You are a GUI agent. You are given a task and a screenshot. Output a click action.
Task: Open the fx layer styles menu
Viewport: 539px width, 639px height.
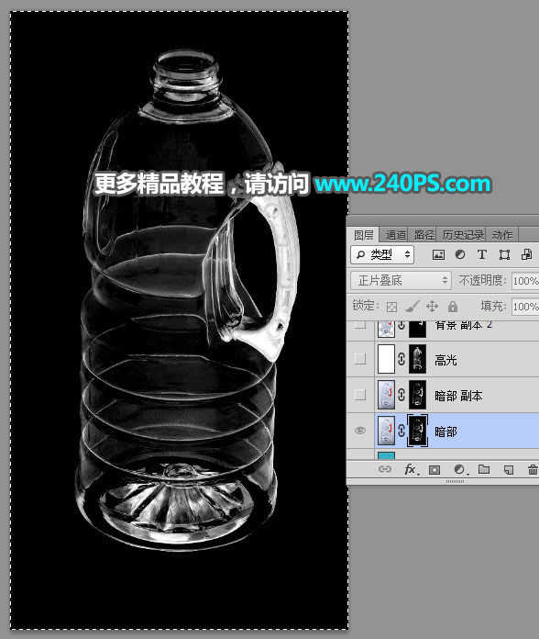pos(410,469)
